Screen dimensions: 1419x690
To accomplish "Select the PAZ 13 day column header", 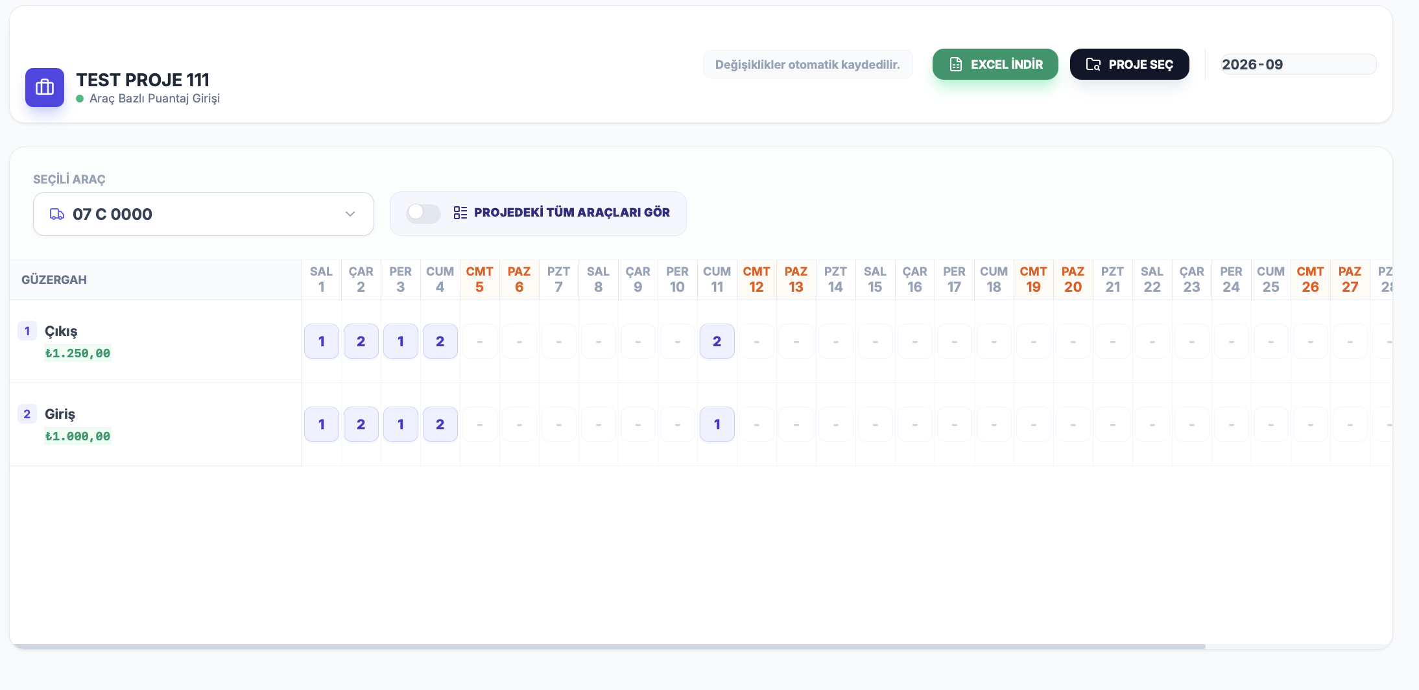I will pyautogui.click(x=796, y=280).
